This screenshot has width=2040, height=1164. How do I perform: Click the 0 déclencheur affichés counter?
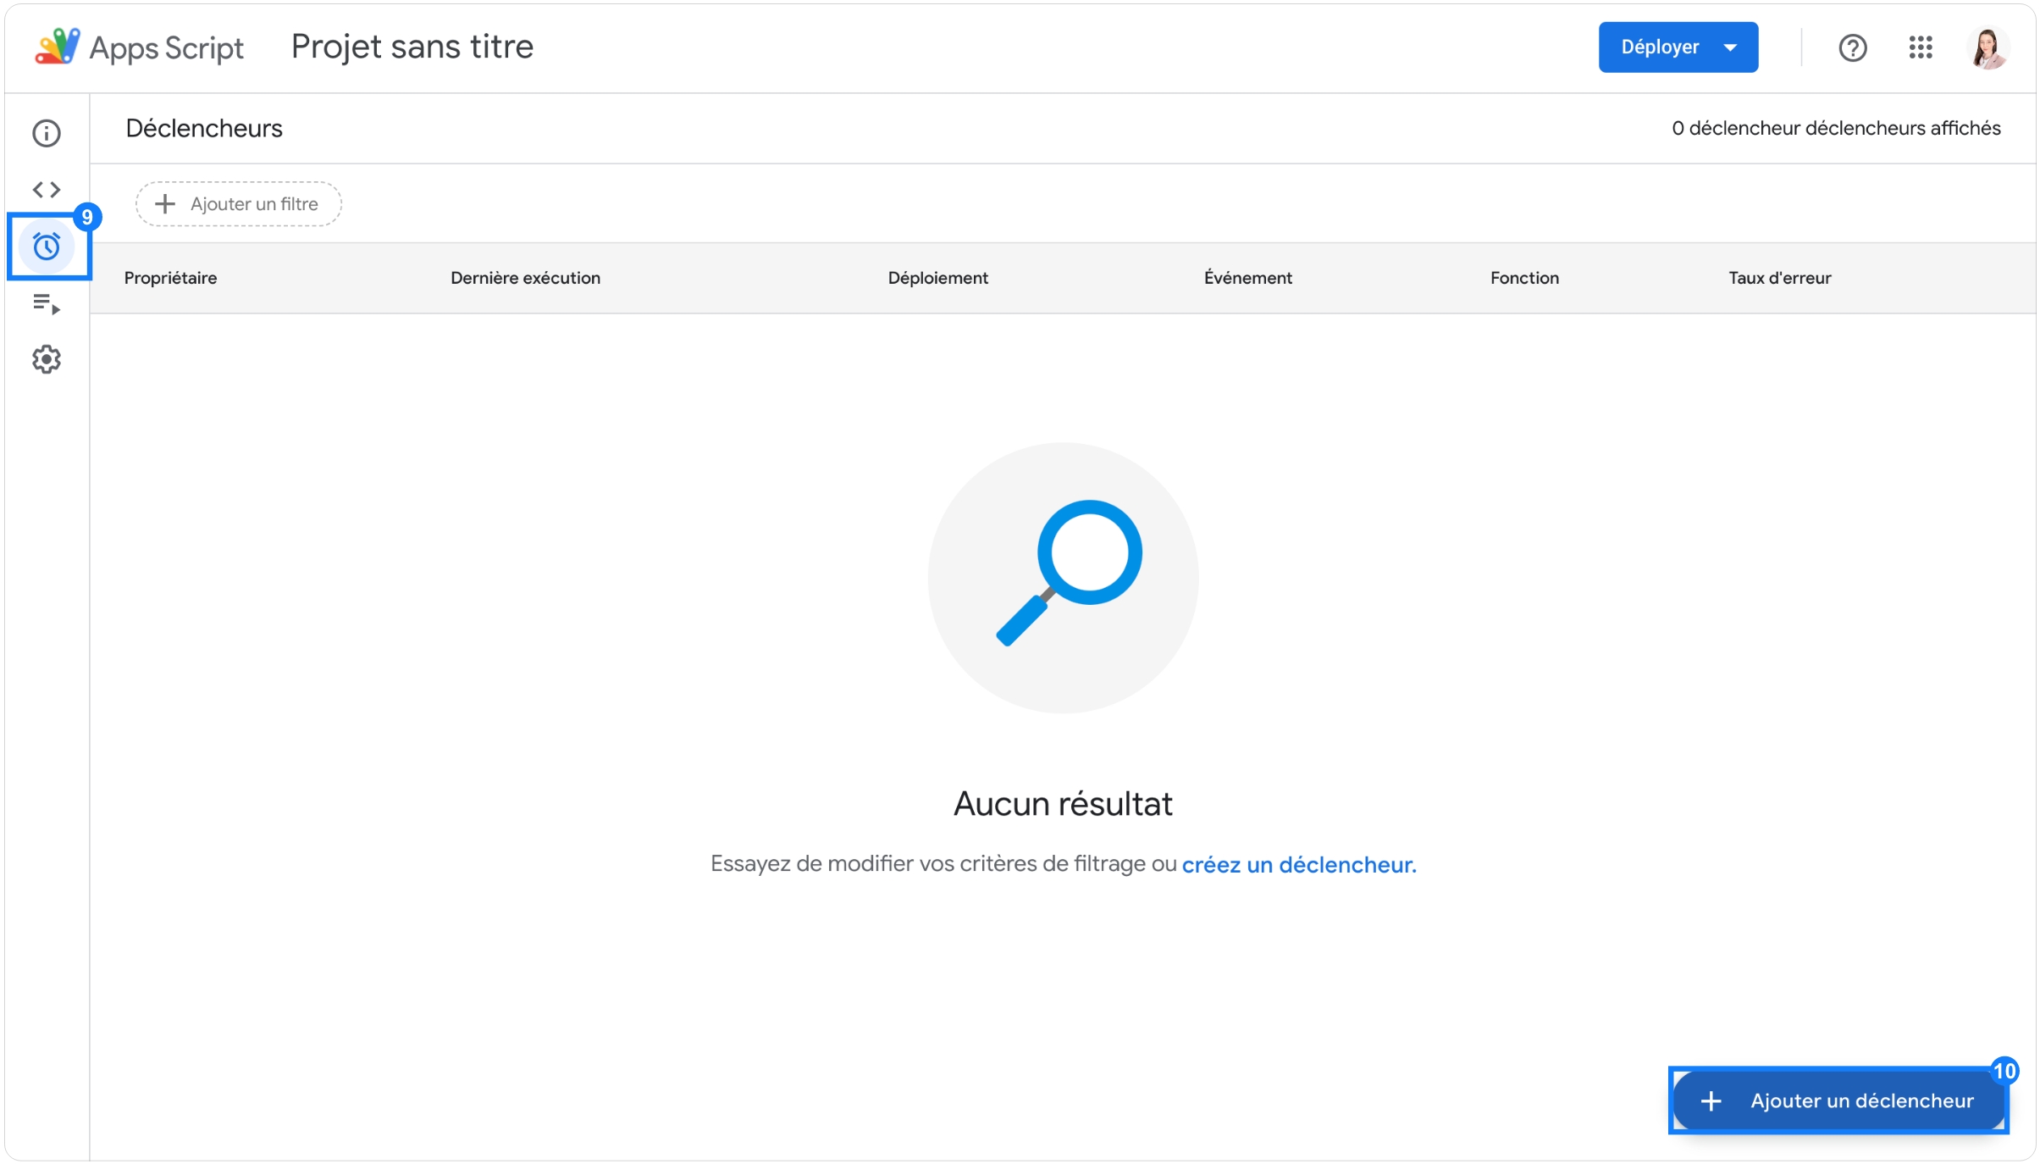coord(1835,128)
